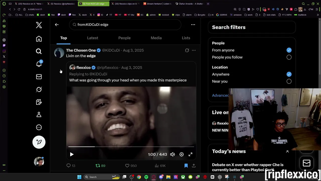Switch to the Latest tab

click(93, 38)
